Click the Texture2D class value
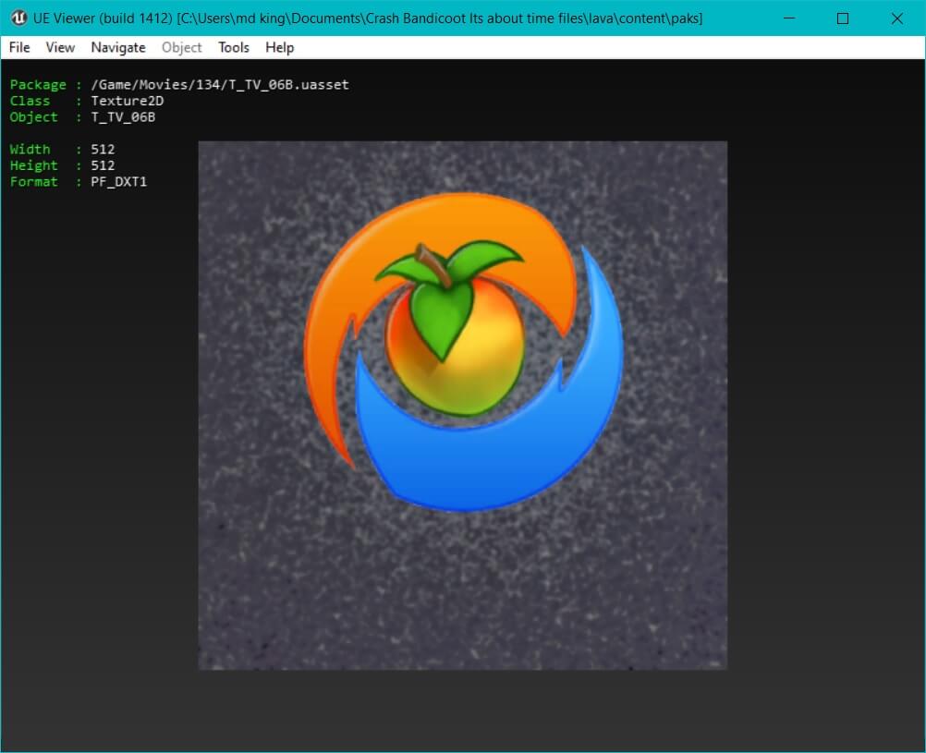This screenshot has width=926, height=753. (127, 101)
